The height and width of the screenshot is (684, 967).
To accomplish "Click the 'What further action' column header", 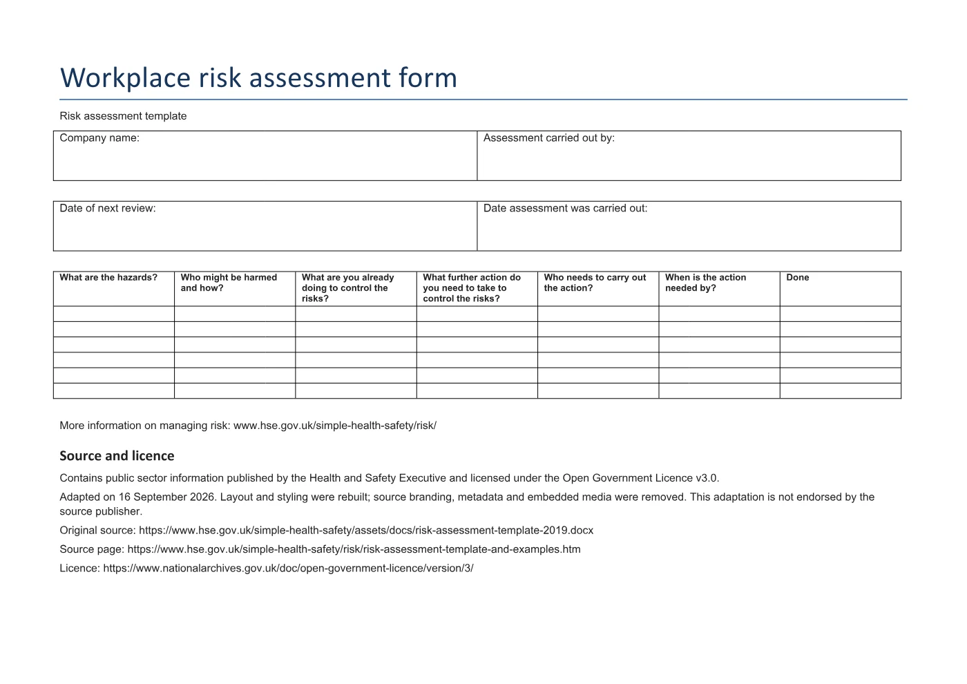I will coord(477,288).
